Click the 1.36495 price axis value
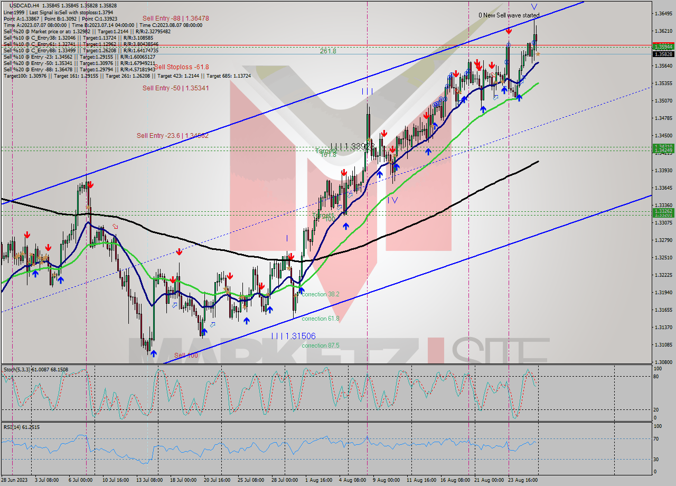Image resolution: width=676 pixels, height=486 pixels. pos(663,14)
